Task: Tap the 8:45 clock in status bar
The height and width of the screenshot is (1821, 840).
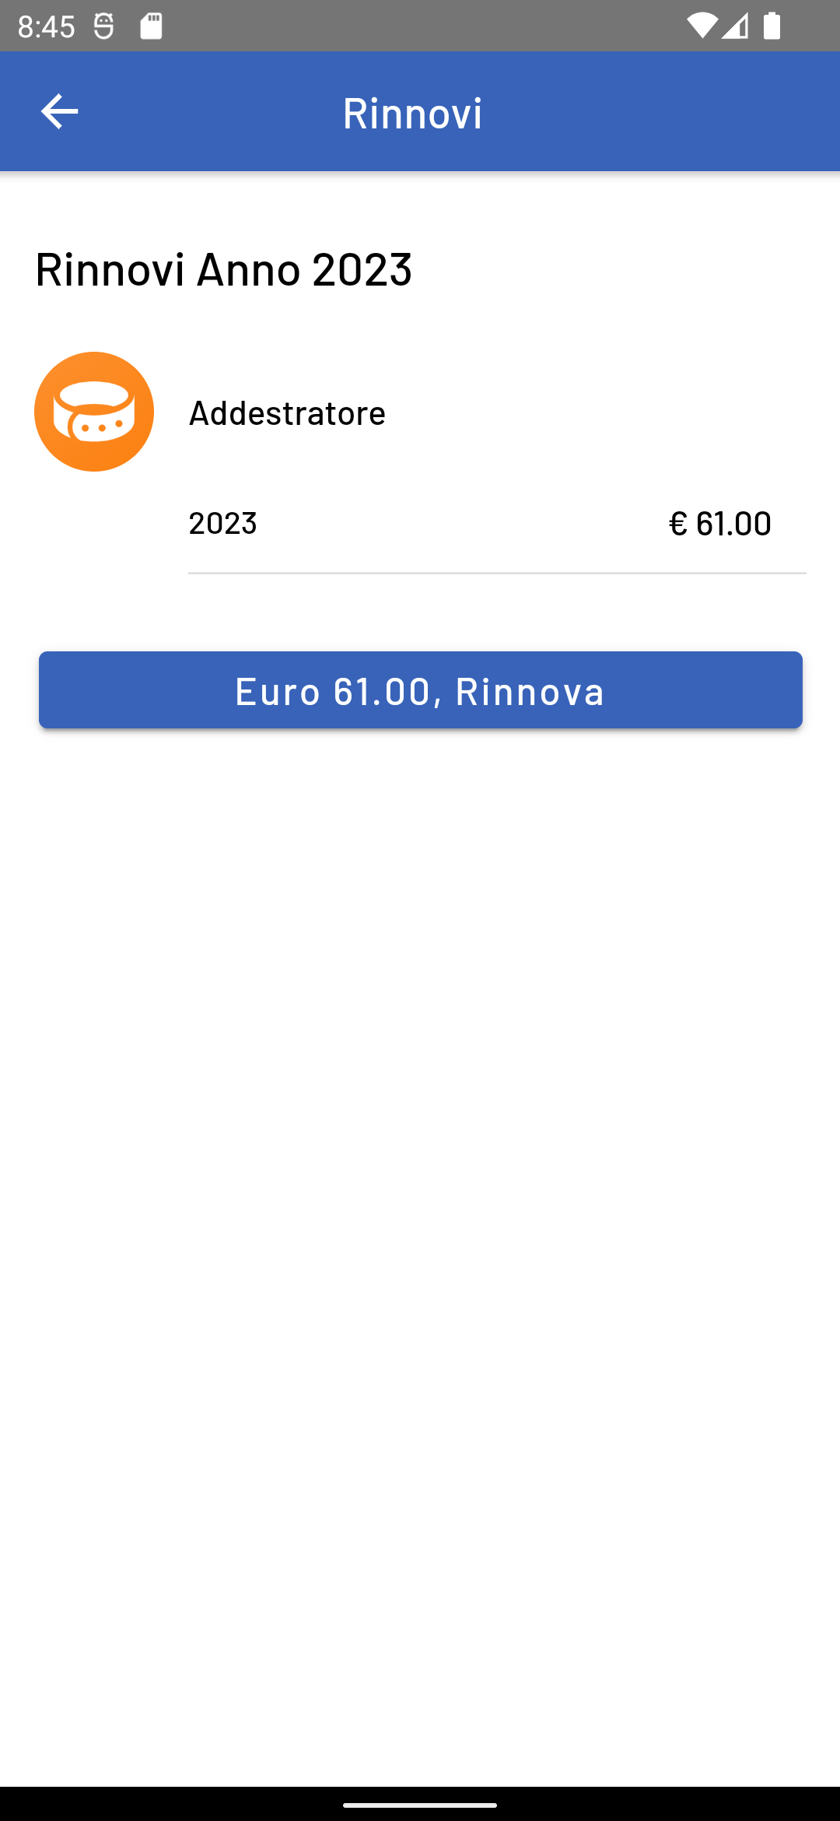Action: coord(46,26)
